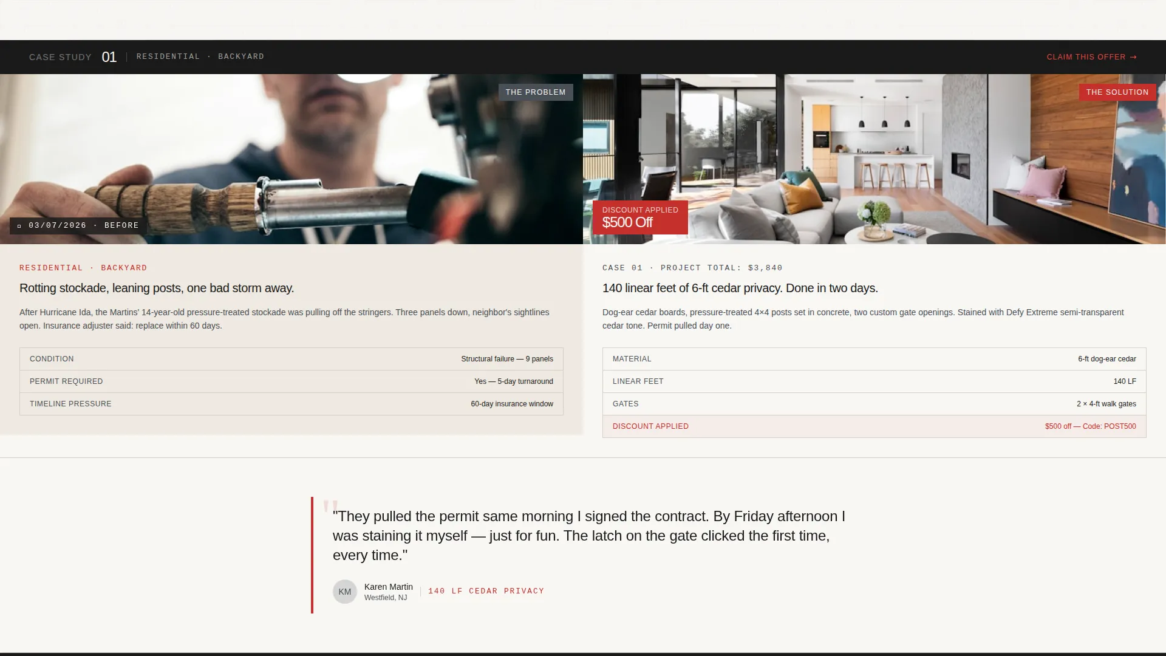Click the Karen Martin name
This screenshot has width=1166, height=656.
click(389, 587)
